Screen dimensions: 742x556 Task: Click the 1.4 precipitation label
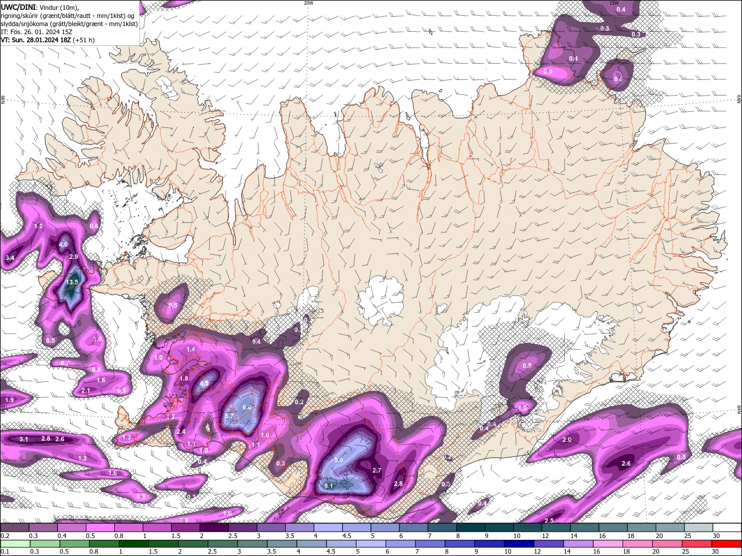coord(191,350)
